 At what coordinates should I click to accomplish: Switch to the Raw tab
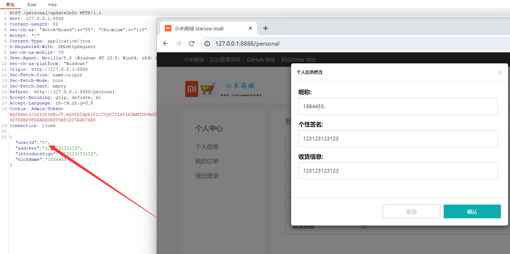click(x=32, y=5)
